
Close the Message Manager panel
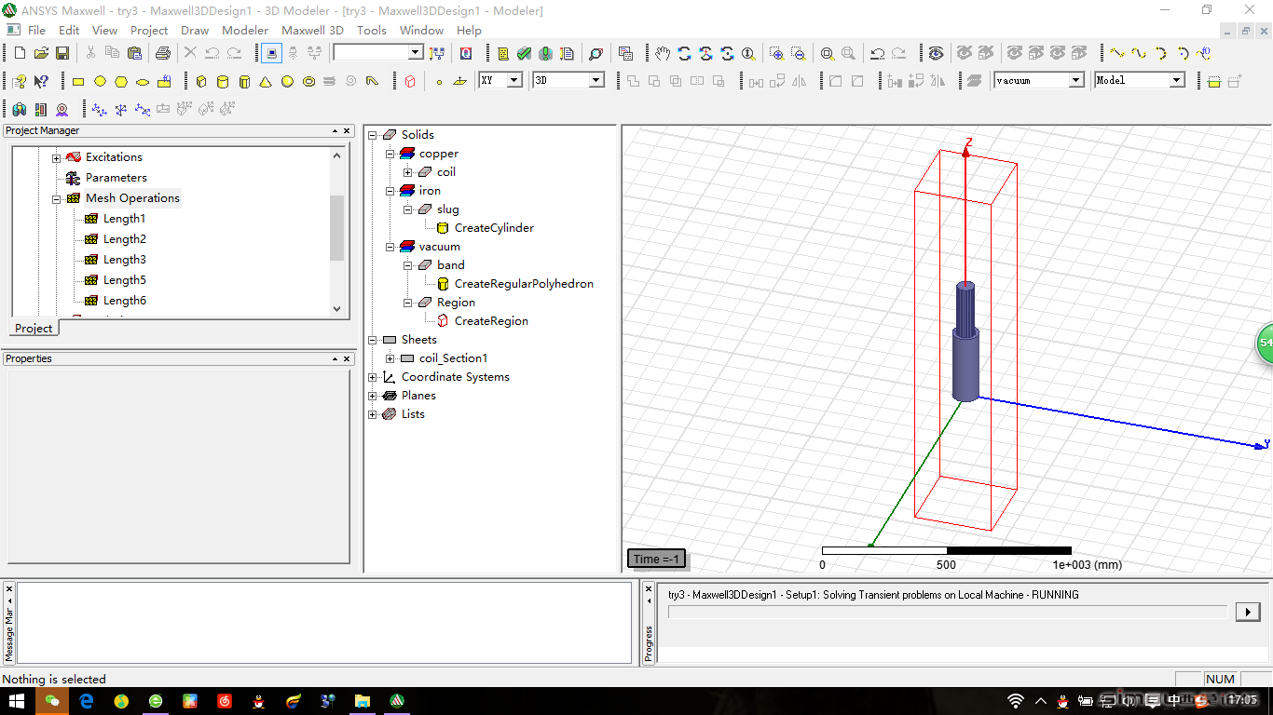point(9,589)
